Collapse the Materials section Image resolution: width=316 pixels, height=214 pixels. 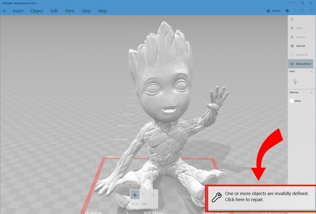click(311, 93)
